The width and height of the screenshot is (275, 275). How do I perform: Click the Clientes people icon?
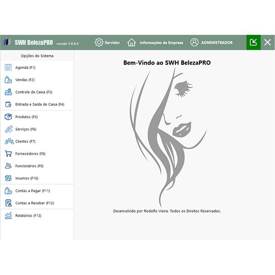click(8, 142)
